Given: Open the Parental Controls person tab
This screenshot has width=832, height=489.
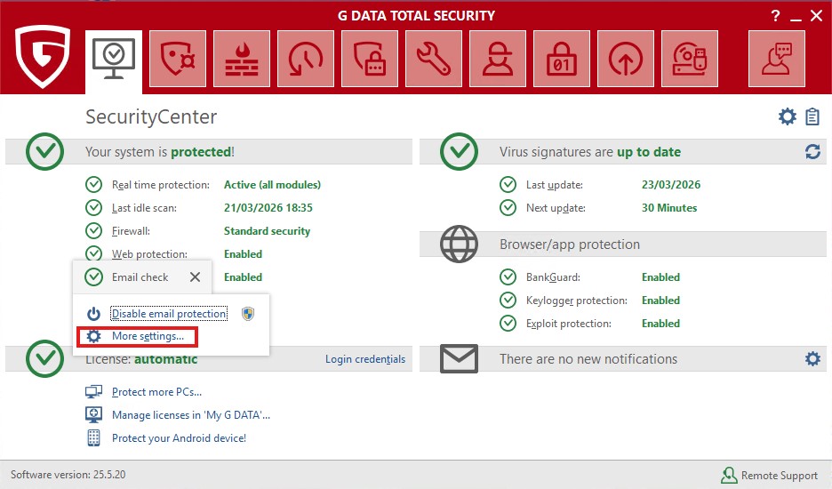Looking at the screenshot, I should [x=498, y=59].
